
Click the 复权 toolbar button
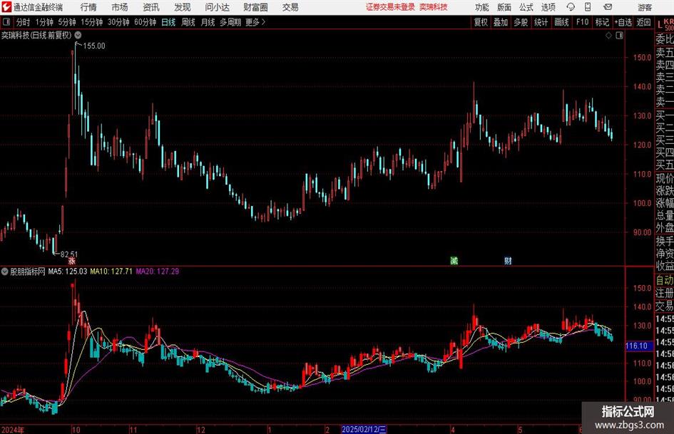[481, 22]
